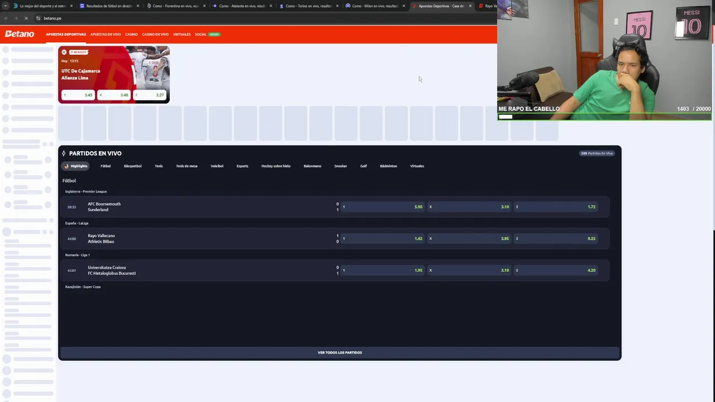The height and width of the screenshot is (402, 715).
Task: Stop the page loading in the browser
Action: [x=26, y=18]
